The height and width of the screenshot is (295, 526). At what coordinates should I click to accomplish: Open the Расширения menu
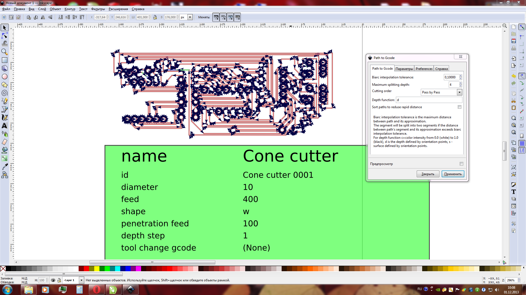(118, 9)
